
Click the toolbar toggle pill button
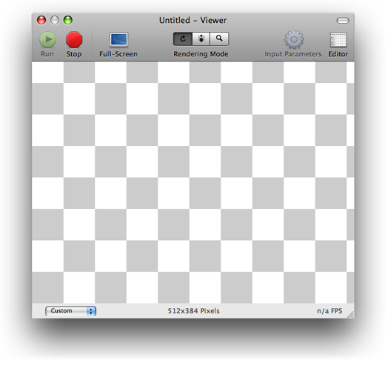pos(343,21)
